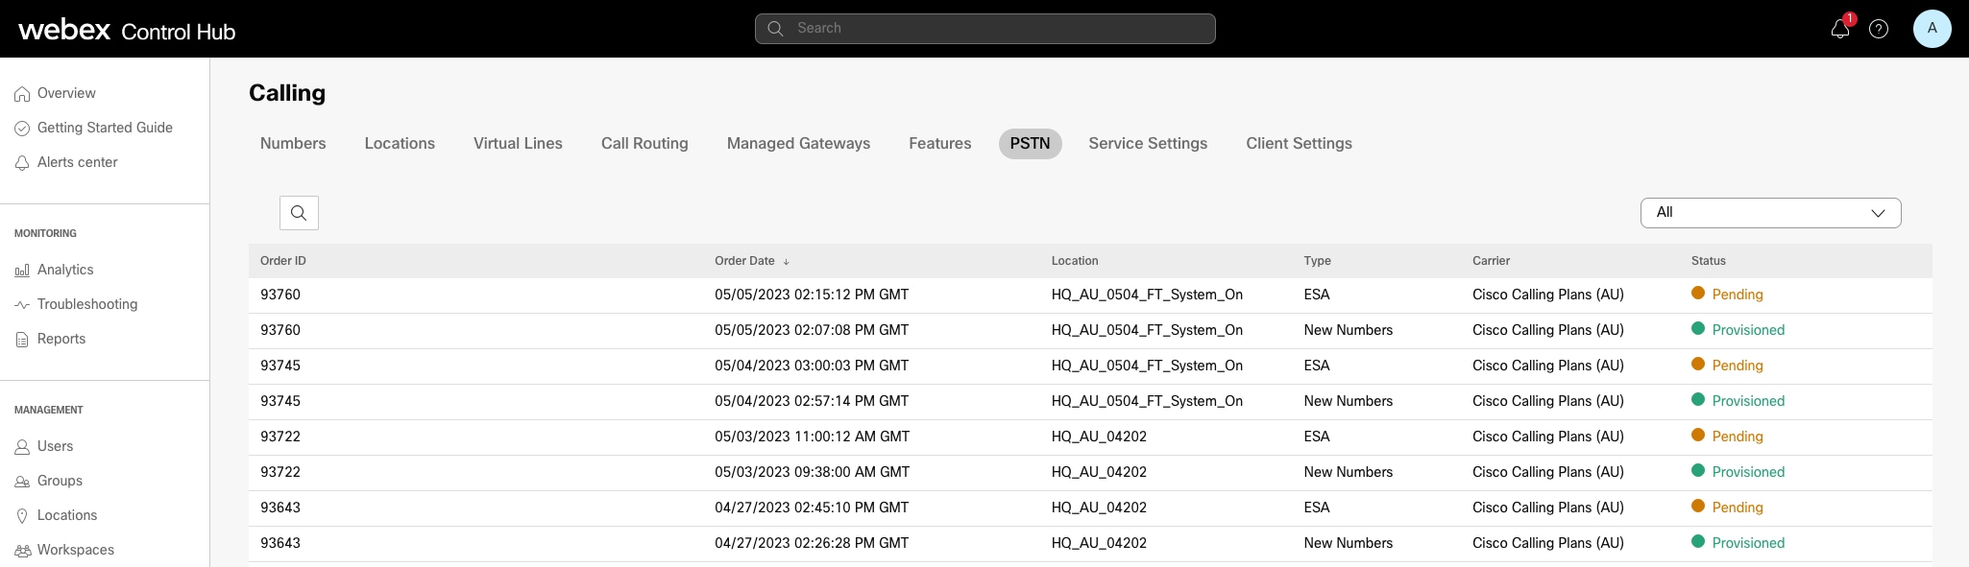Click the notifications bell icon
Image resolution: width=1969 pixels, height=567 pixels.
[x=1839, y=29]
